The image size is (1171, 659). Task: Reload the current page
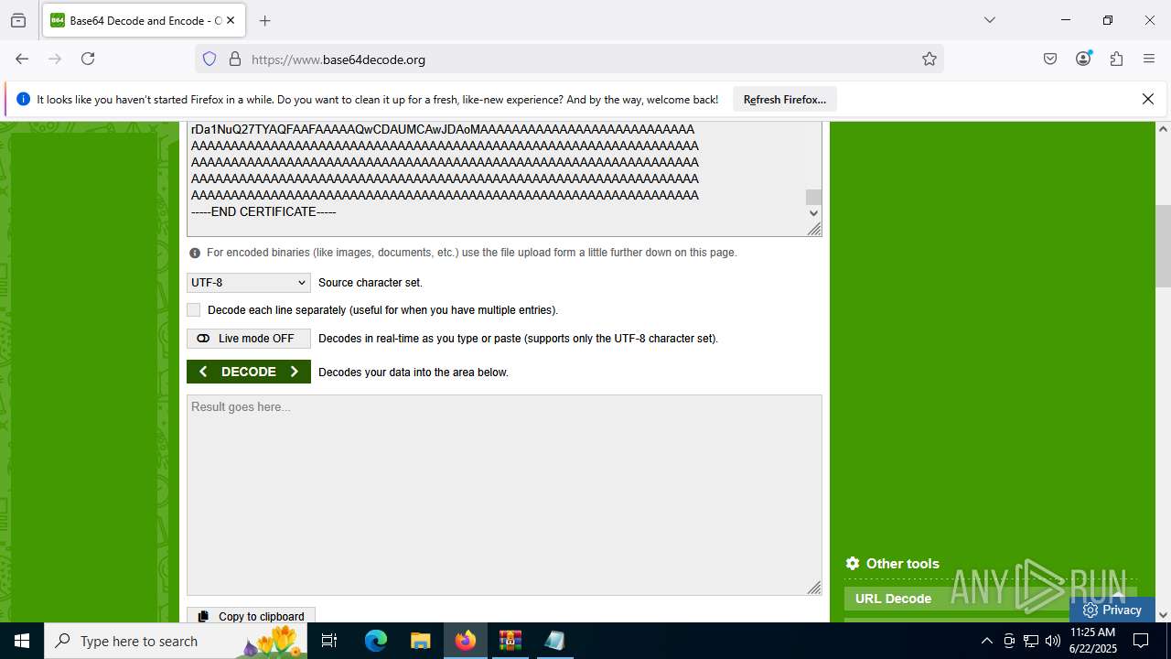point(88,59)
